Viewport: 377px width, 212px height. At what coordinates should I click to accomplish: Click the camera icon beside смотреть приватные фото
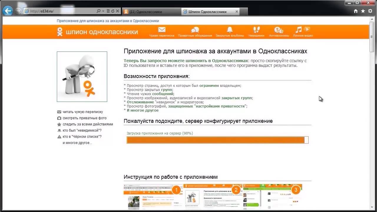59,118
